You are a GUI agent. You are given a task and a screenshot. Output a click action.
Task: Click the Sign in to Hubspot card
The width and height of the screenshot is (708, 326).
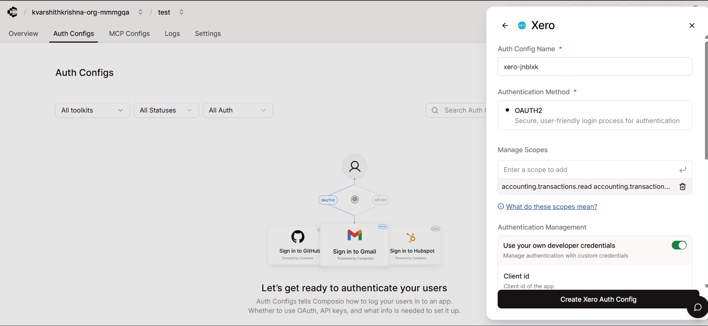(x=415, y=245)
